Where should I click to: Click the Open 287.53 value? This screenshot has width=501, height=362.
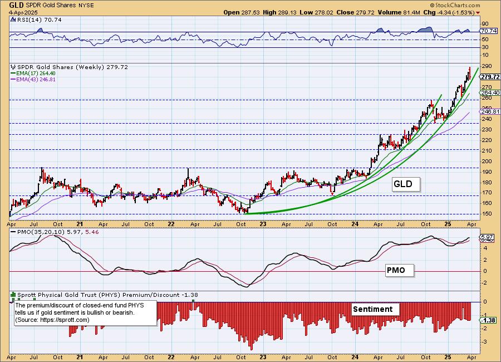pyautogui.click(x=242, y=12)
